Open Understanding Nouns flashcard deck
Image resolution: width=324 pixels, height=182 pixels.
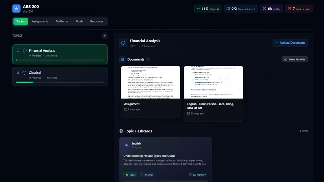pos(165,156)
